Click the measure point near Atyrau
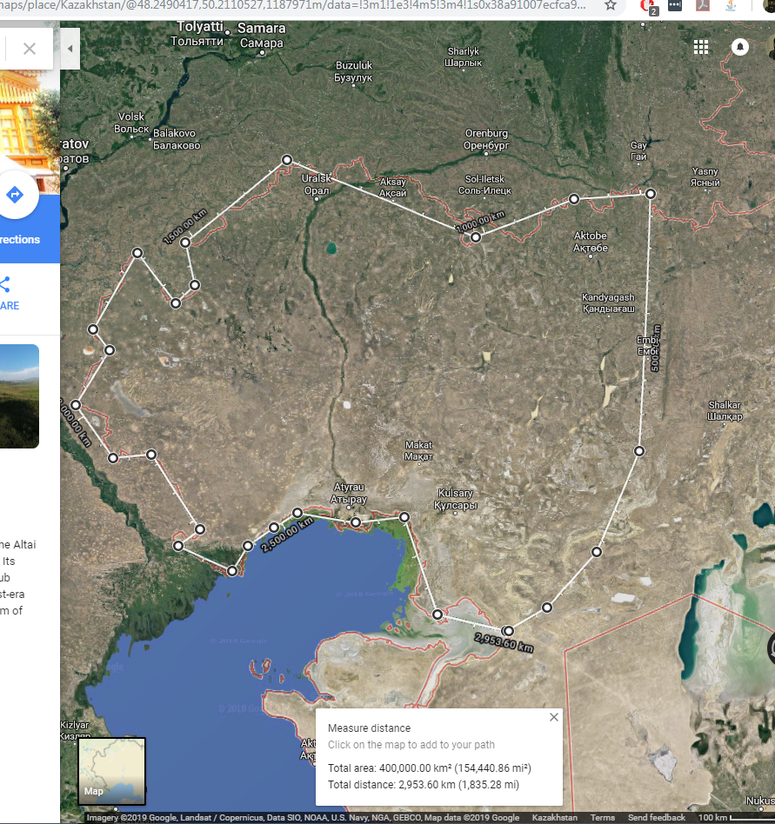The width and height of the screenshot is (775, 824). coord(356,522)
